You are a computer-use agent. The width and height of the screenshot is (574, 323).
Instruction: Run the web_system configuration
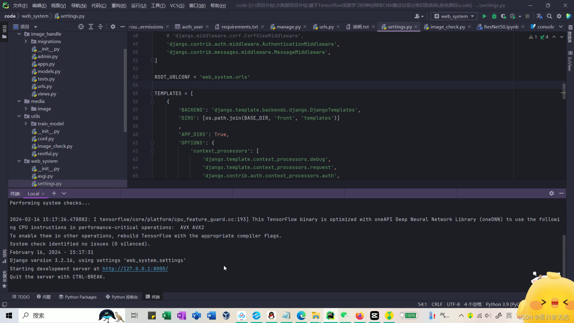(x=484, y=16)
